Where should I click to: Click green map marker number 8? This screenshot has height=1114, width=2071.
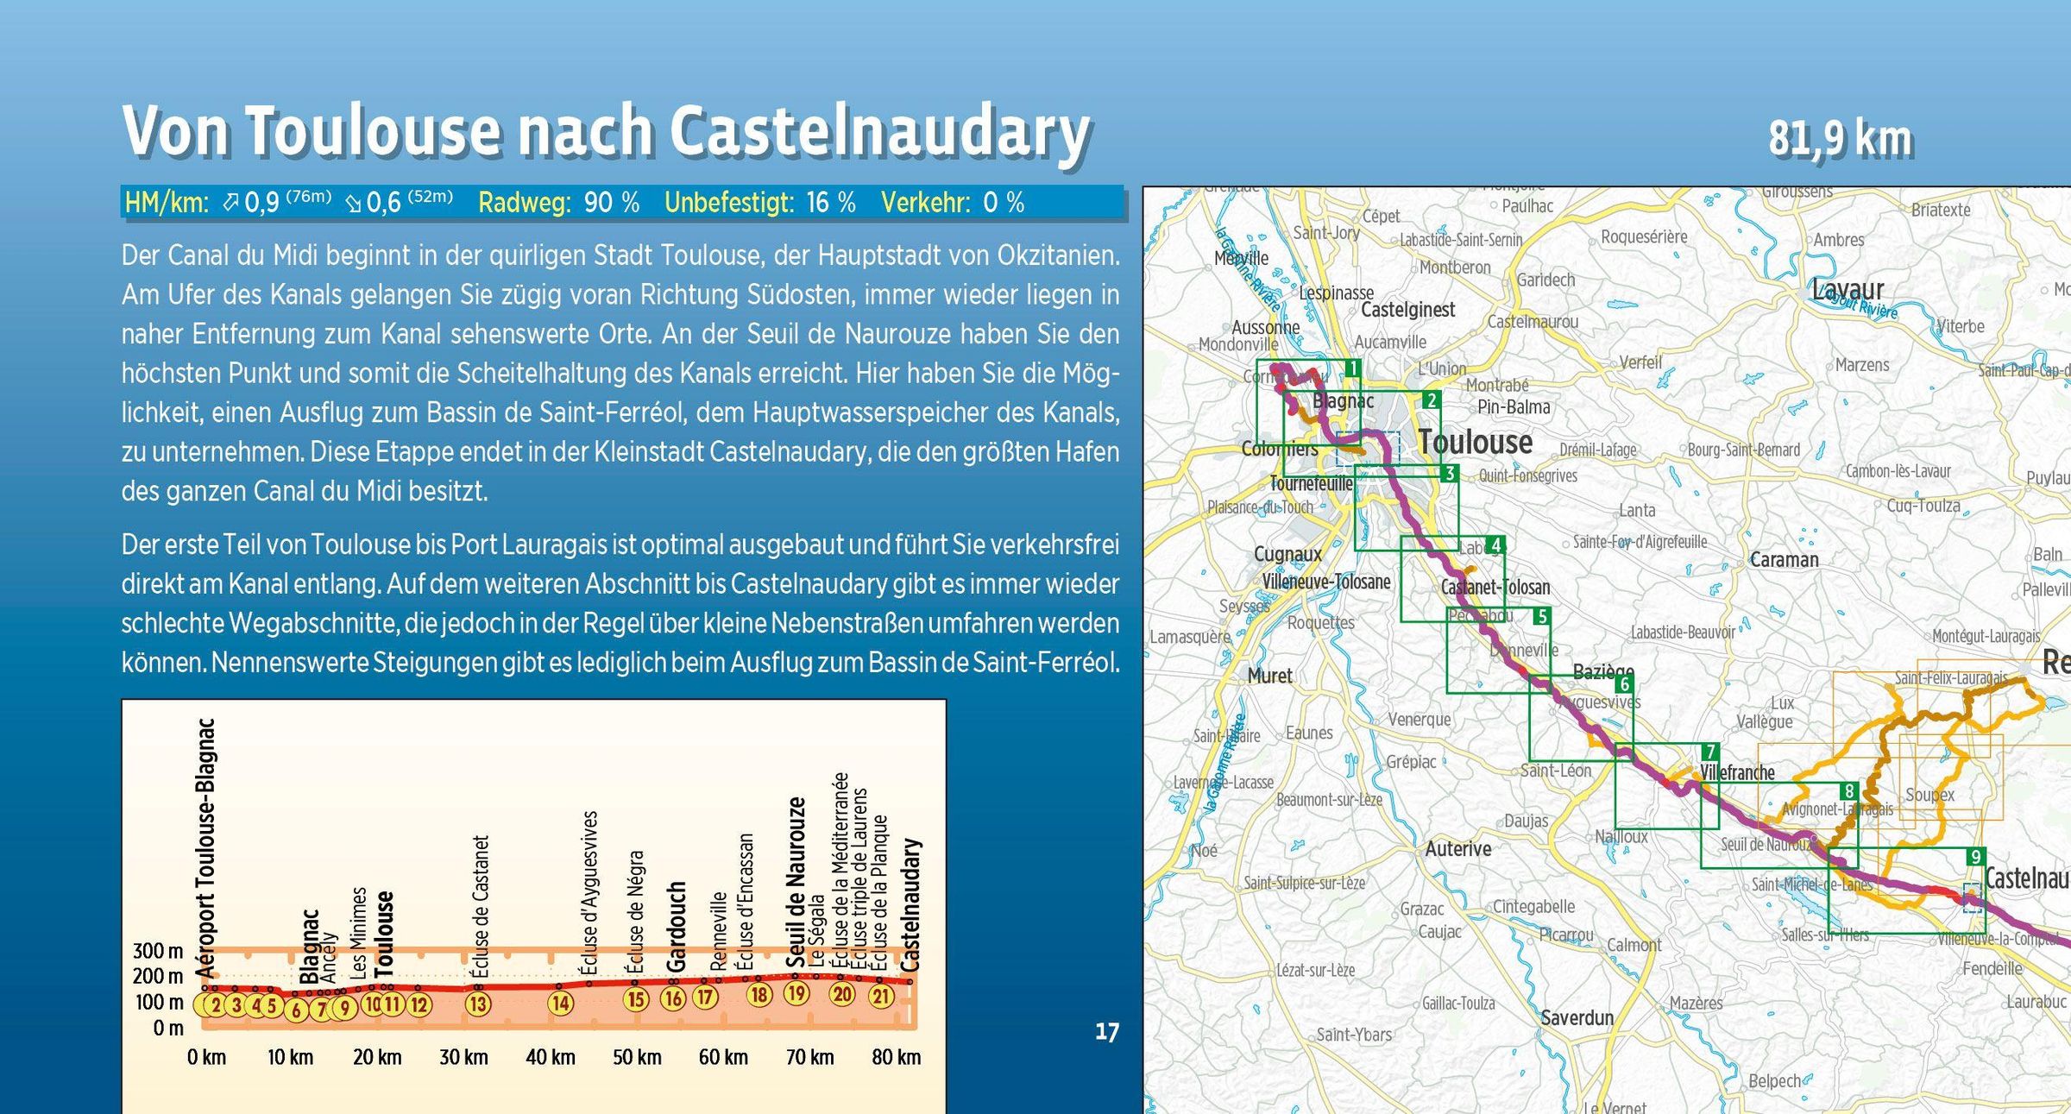point(1848,791)
